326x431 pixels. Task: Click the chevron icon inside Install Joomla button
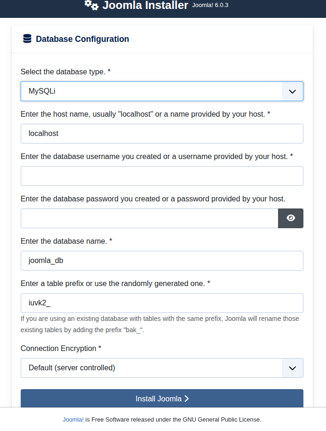pos(186,398)
